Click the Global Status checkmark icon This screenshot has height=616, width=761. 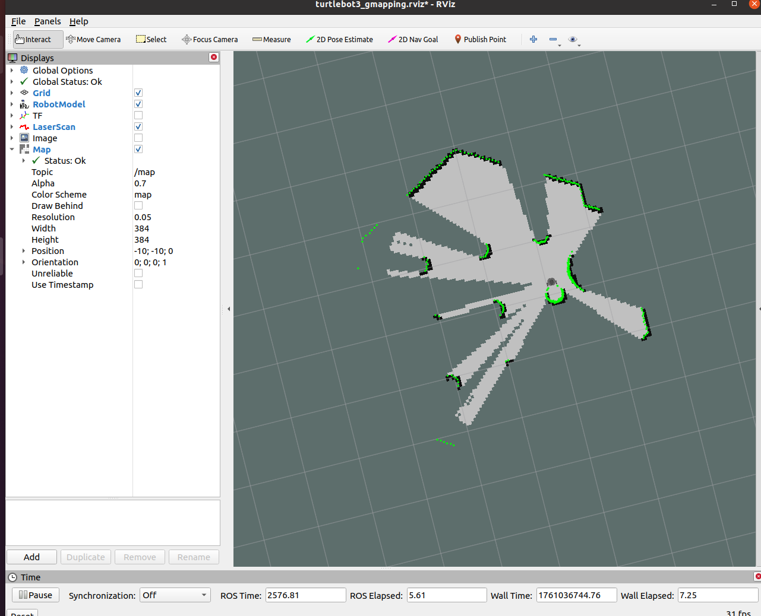click(x=24, y=81)
